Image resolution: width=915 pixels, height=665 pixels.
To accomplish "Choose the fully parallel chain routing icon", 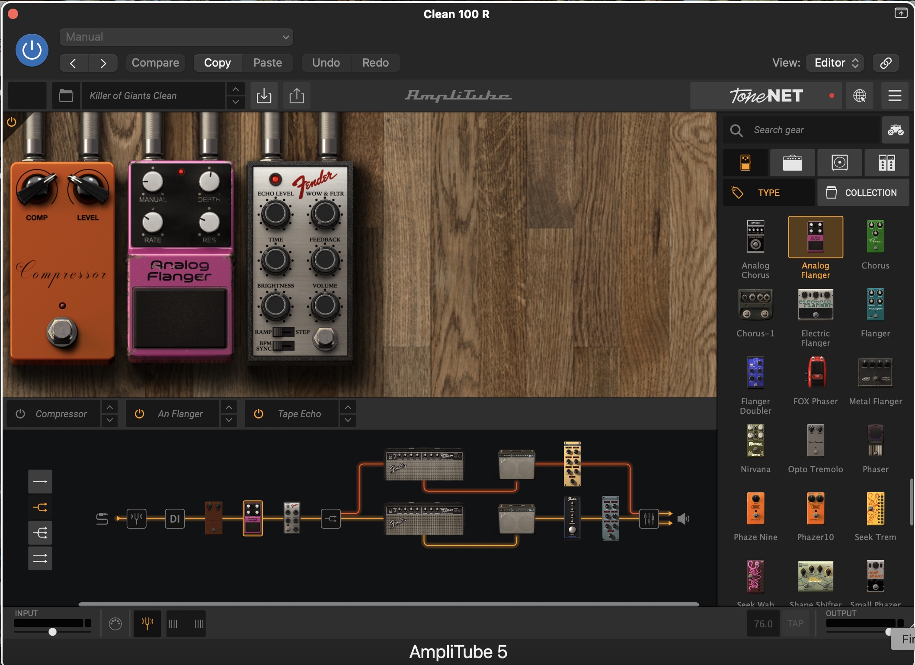I will click(40, 558).
